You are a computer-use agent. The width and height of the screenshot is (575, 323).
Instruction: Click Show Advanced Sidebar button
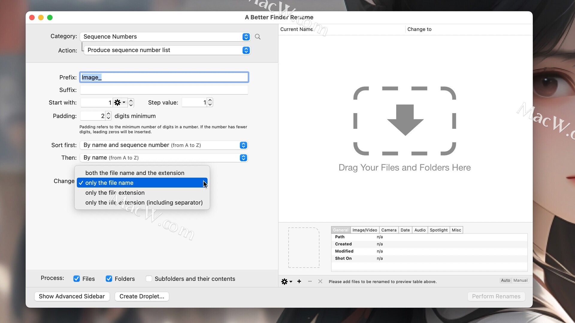[72, 296]
